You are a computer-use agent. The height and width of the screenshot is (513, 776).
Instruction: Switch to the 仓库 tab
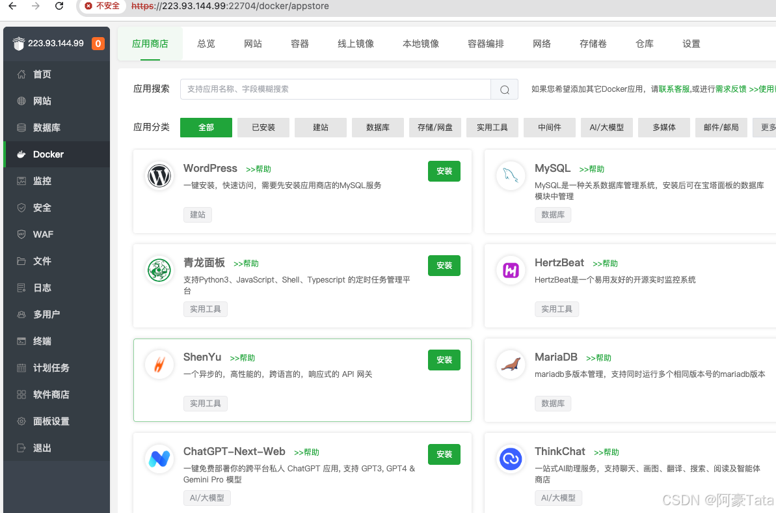coord(645,44)
